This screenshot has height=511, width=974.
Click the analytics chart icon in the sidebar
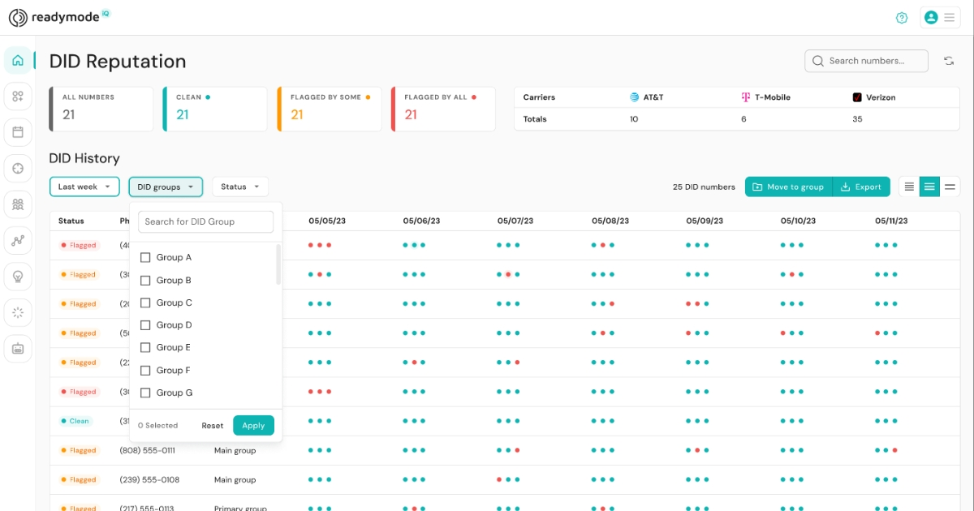click(17, 240)
